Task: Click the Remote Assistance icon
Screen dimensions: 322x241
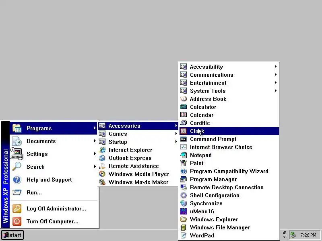Action: [102, 166]
